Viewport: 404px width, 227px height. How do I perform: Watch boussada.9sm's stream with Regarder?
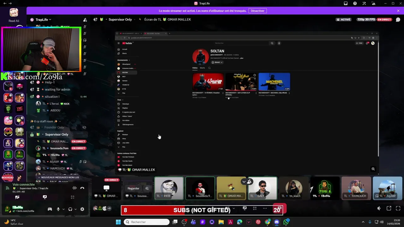tap(133, 188)
